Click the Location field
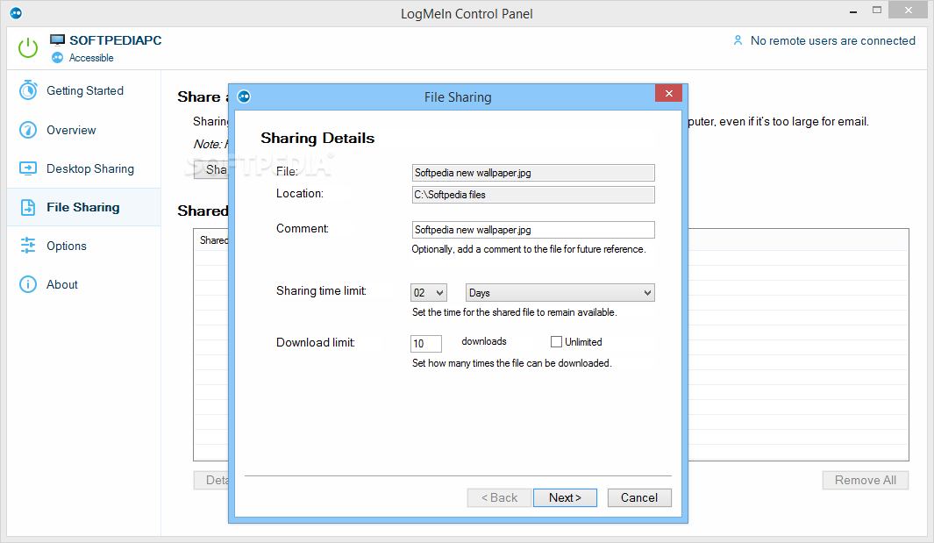The height and width of the screenshot is (543, 934). coord(533,195)
